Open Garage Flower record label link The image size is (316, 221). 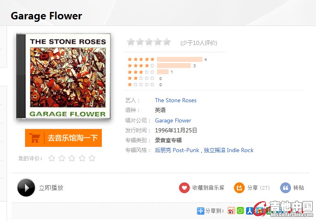[173, 120]
